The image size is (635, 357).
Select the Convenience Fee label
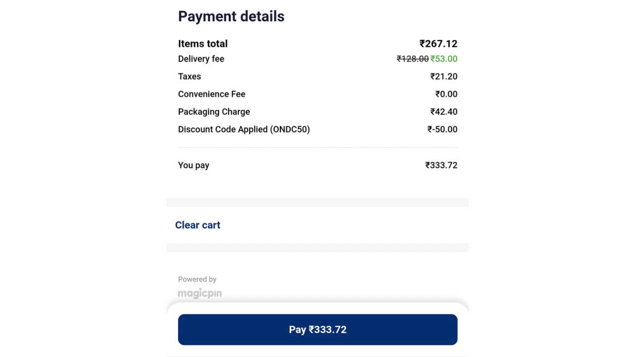pyautogui.click(x=212, y=94)
